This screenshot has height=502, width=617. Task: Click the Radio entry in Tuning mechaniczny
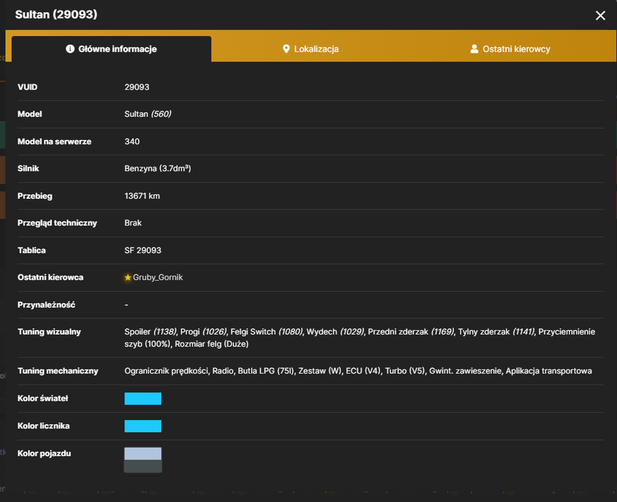pyautogui.click(x=223, y=371)
